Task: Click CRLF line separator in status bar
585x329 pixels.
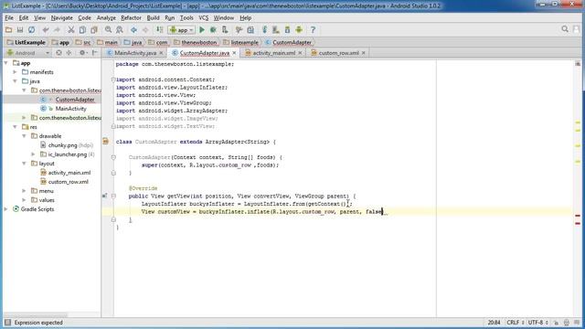Action: click(x=516, y=323)
